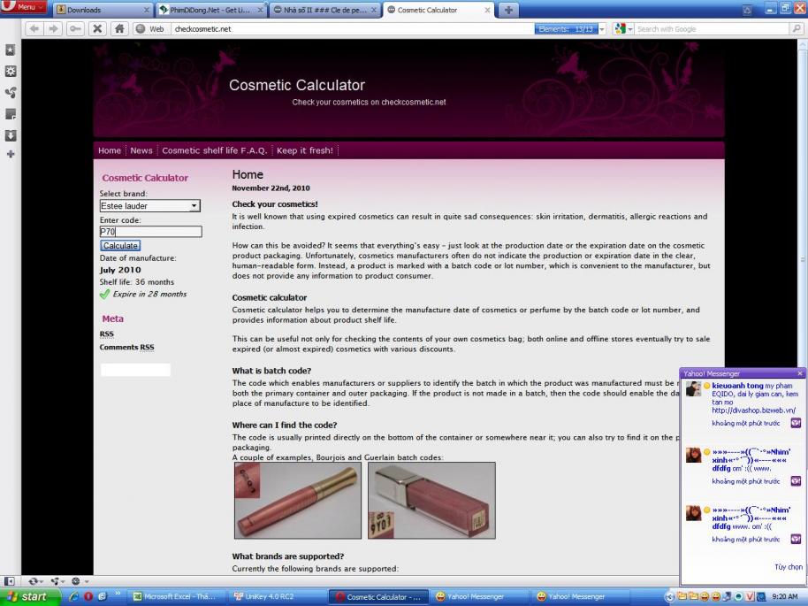Viewport: 808px width, 606px height.
Task: Close the Yahoo! Messenger notification popup
Action: pos(800,373)
